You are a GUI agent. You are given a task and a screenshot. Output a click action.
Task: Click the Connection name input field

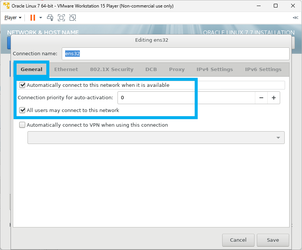[x=175, y=54]
